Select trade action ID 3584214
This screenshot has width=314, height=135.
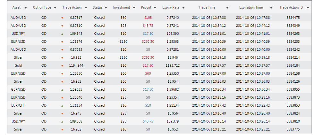click(293, 57)
